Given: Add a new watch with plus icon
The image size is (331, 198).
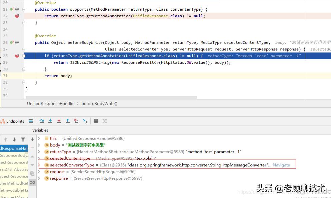Looking at the screenshot, I should (32, 139).
